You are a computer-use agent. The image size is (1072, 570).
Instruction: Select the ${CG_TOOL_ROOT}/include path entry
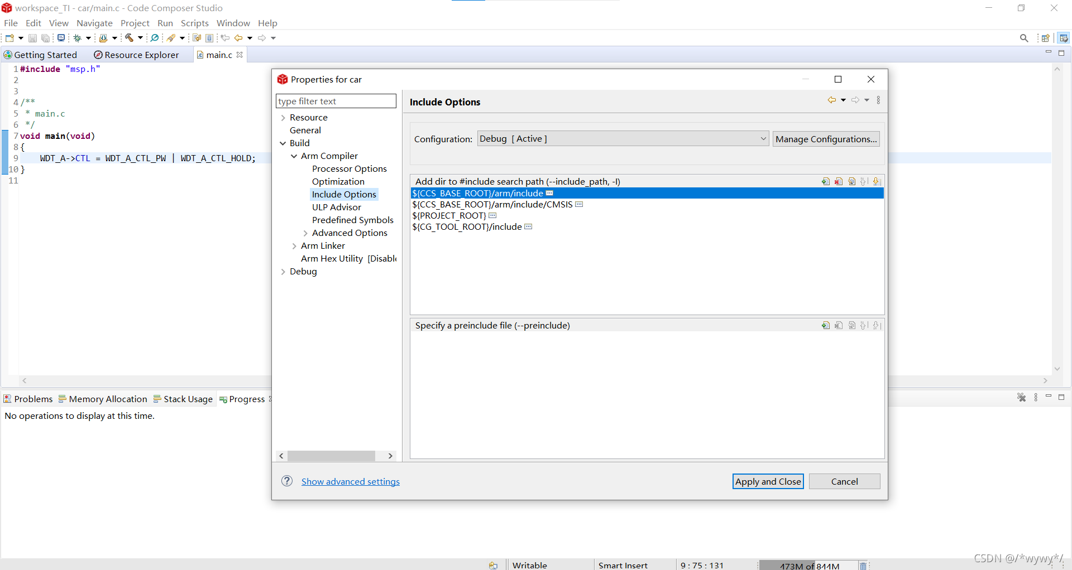pos(467,227)
